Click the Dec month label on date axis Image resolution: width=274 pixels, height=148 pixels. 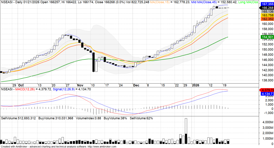tap(136, 85)
